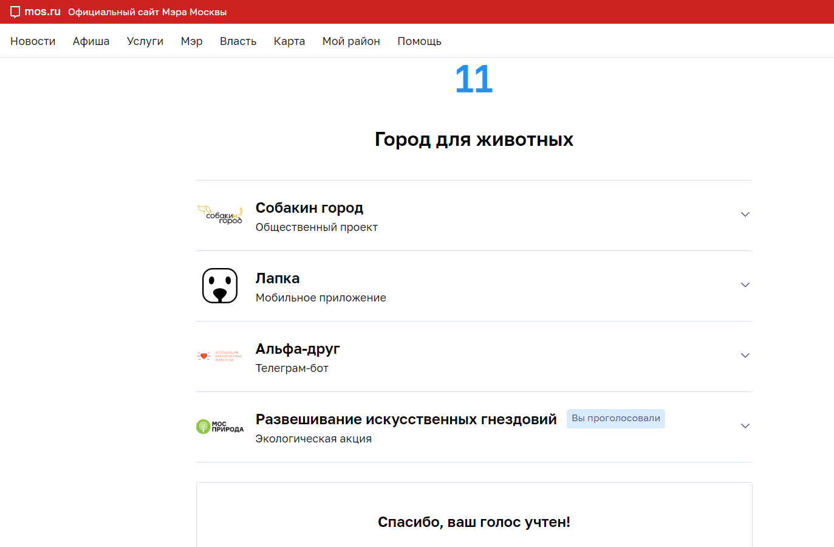The width and height of the screenshot is (834, 547).
Task: Click the Собакин город title
Action: pyautogui.click(x=309, y=208)
